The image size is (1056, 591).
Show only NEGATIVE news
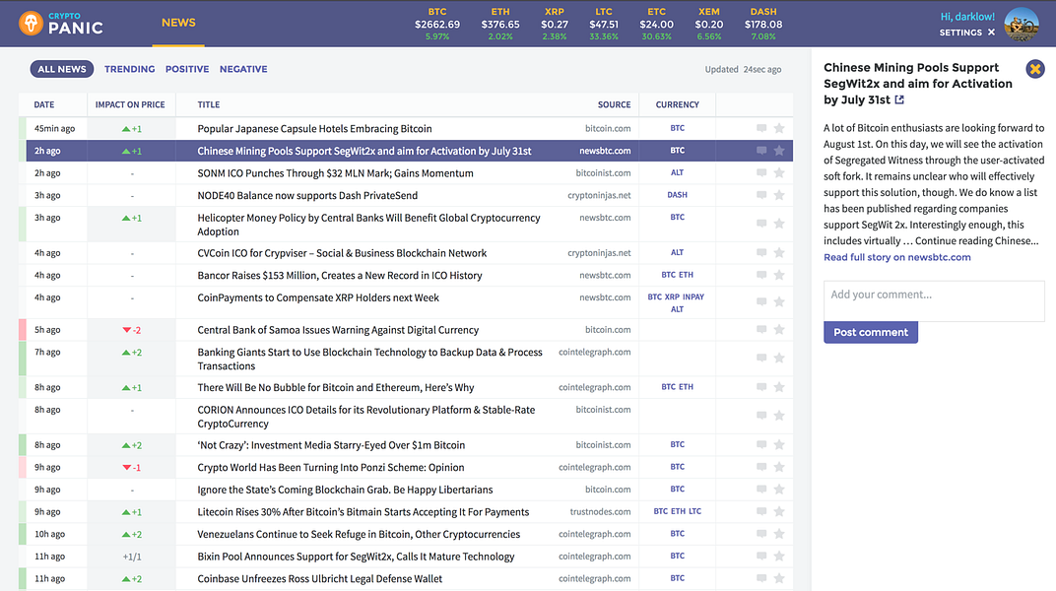point(243,69)
